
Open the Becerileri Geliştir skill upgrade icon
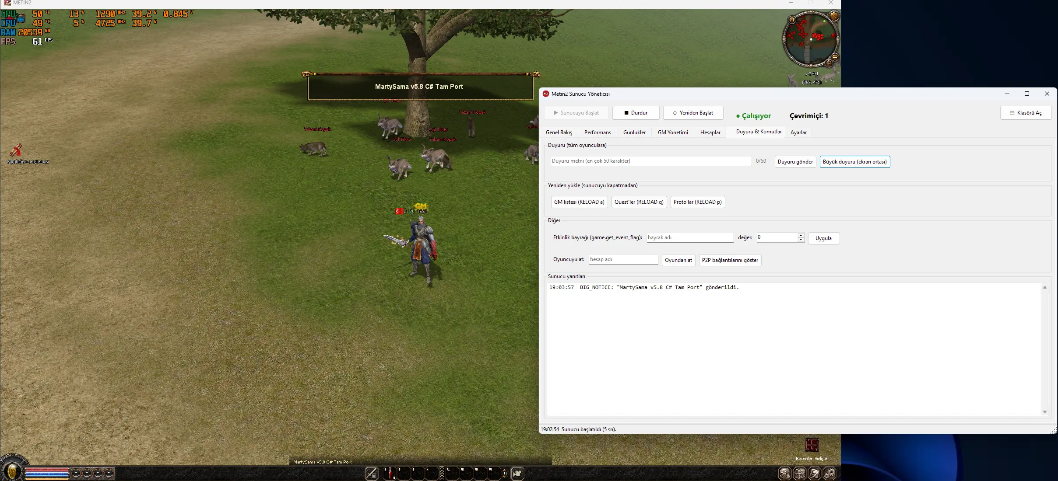point(812,445)
